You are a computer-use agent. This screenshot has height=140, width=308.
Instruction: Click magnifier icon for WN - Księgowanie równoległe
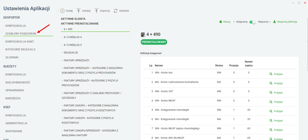pyautogui.click(x=271, y=111)
